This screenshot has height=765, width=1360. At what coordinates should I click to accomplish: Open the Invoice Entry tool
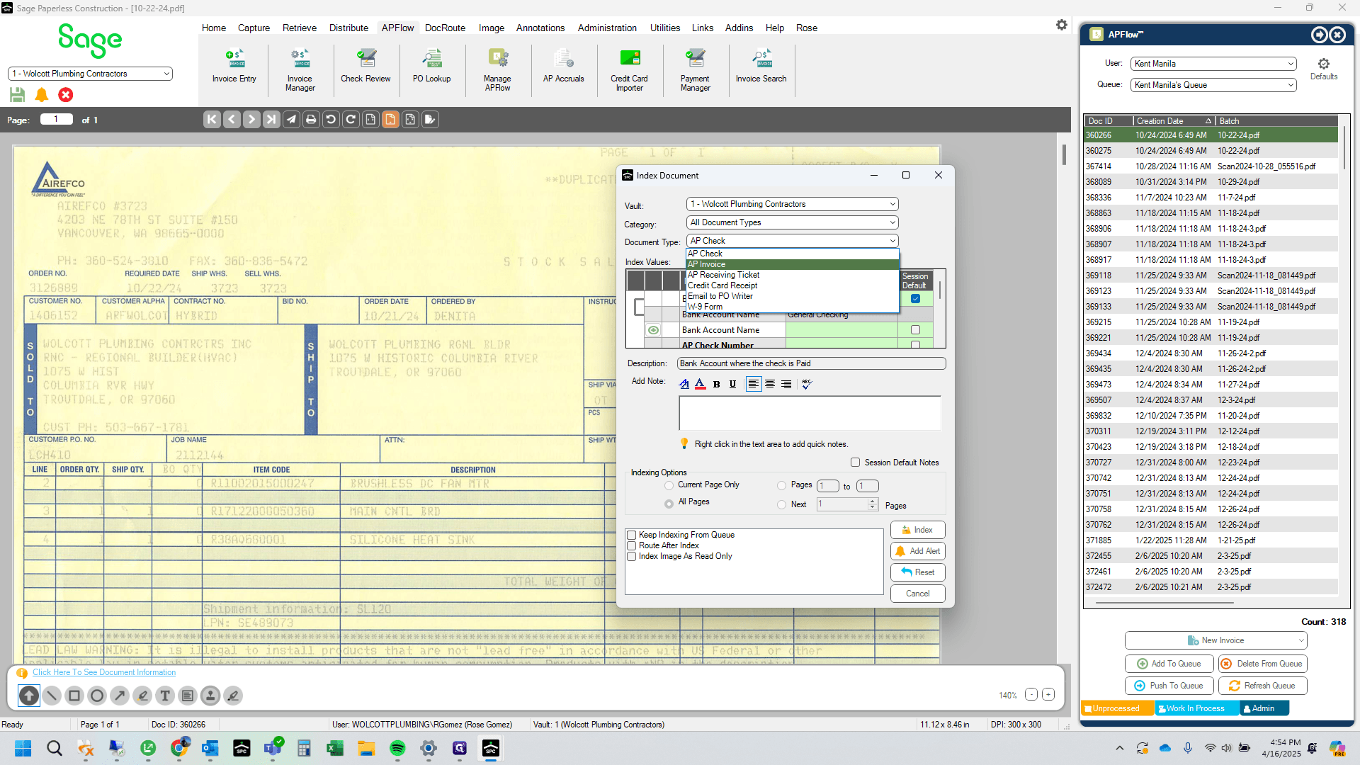[x=234, y=67]
